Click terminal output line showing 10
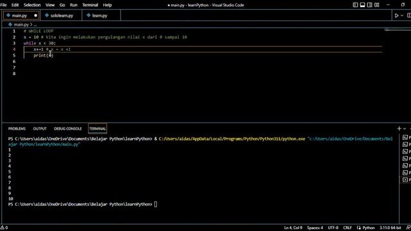Image resolution: width=411 pixels, height=231 pixels. click(x=10, y=199)
